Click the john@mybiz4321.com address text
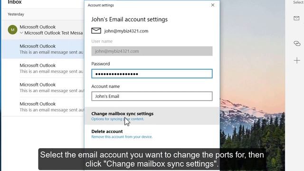The image size is (304, 171). 126,31
